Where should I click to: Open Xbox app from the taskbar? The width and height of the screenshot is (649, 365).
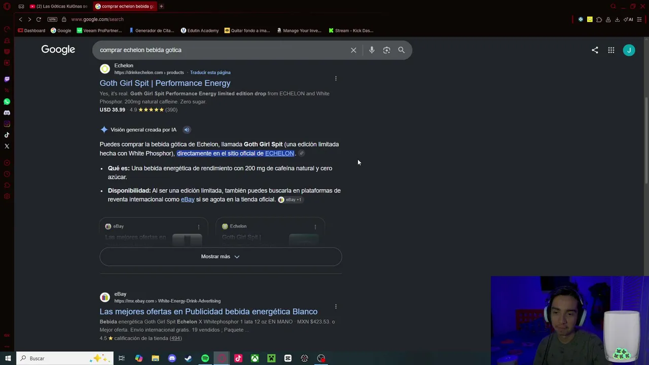[x=255, y=358]
